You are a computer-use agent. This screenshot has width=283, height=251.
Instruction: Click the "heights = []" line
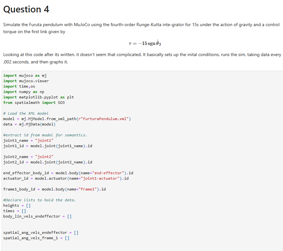(17, 205)
